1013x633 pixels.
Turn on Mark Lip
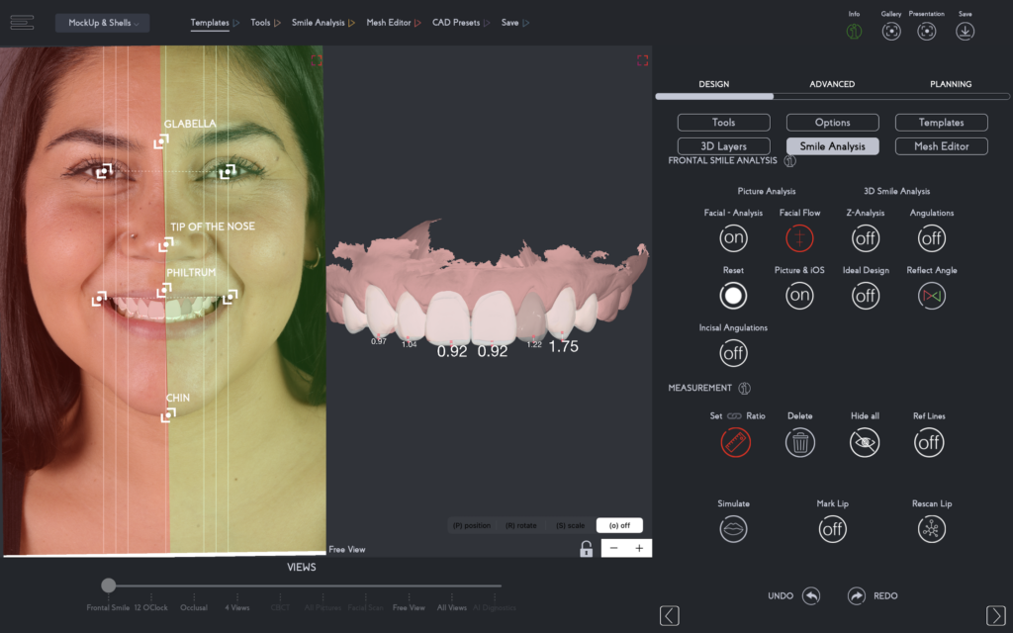(x=832, y=529)
